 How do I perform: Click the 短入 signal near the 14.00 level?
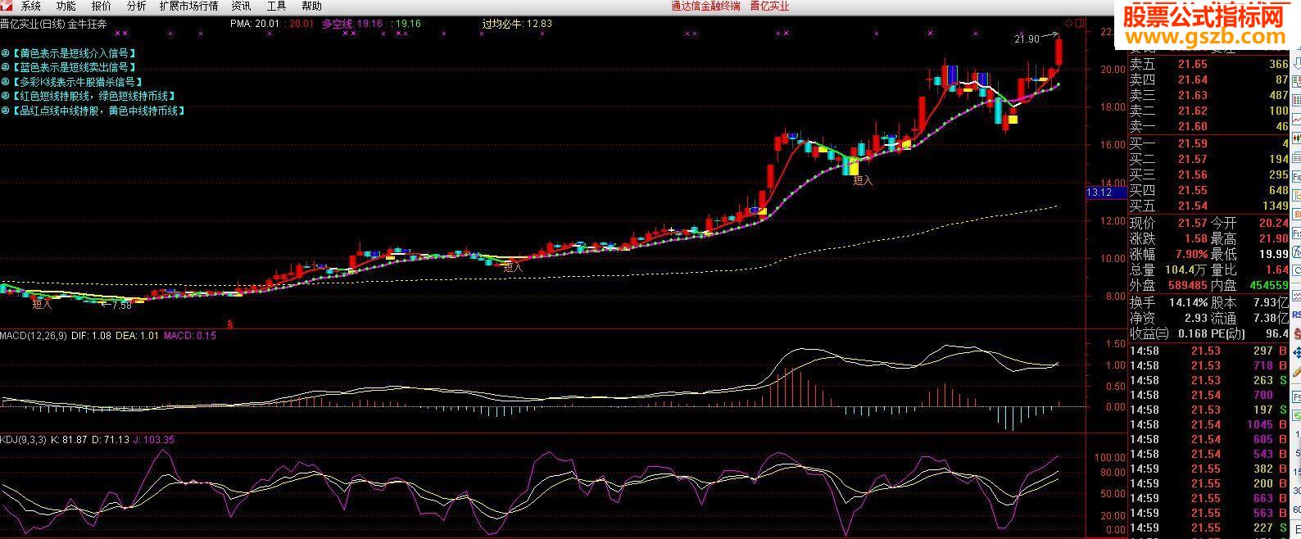click(863, 181)
